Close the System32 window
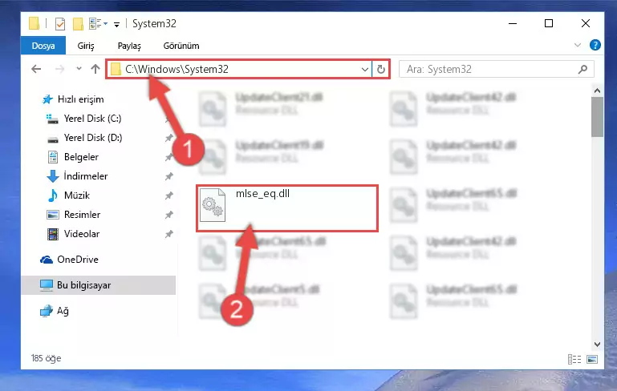 pos(586,23)
